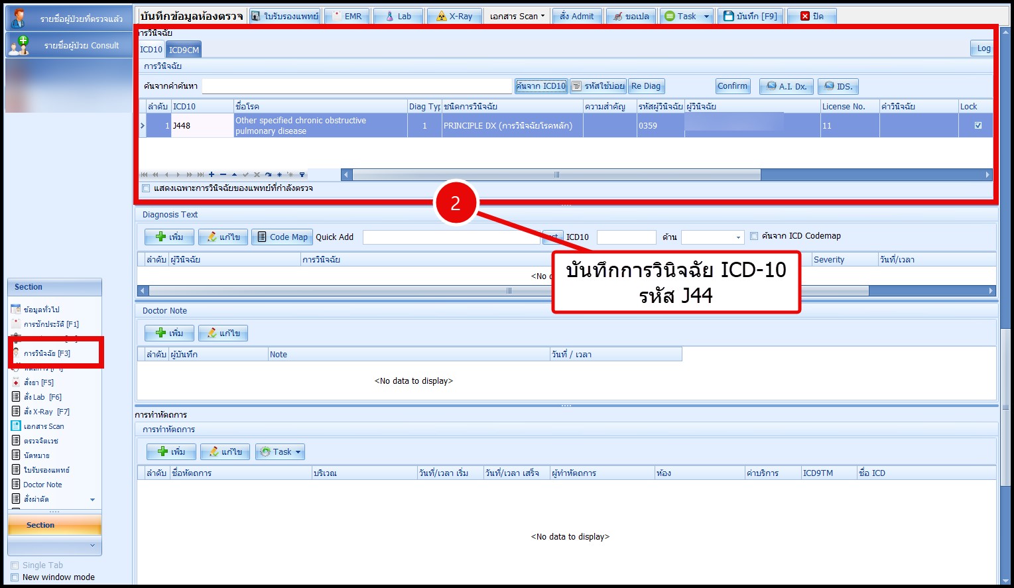Click the diagnosis grid scroll right arrow

(x=987, y=175)
